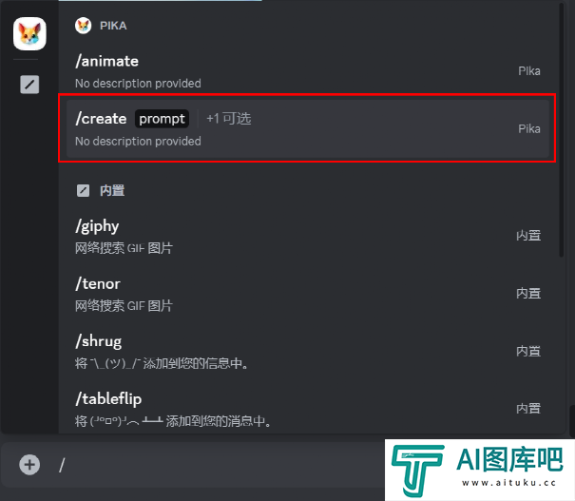
Task: Click the small Pika avatar beside PIKA header
Action: pos(84,26)
